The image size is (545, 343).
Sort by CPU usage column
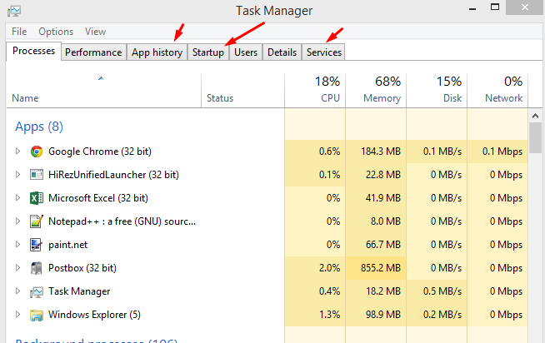(x=315, y=90)
